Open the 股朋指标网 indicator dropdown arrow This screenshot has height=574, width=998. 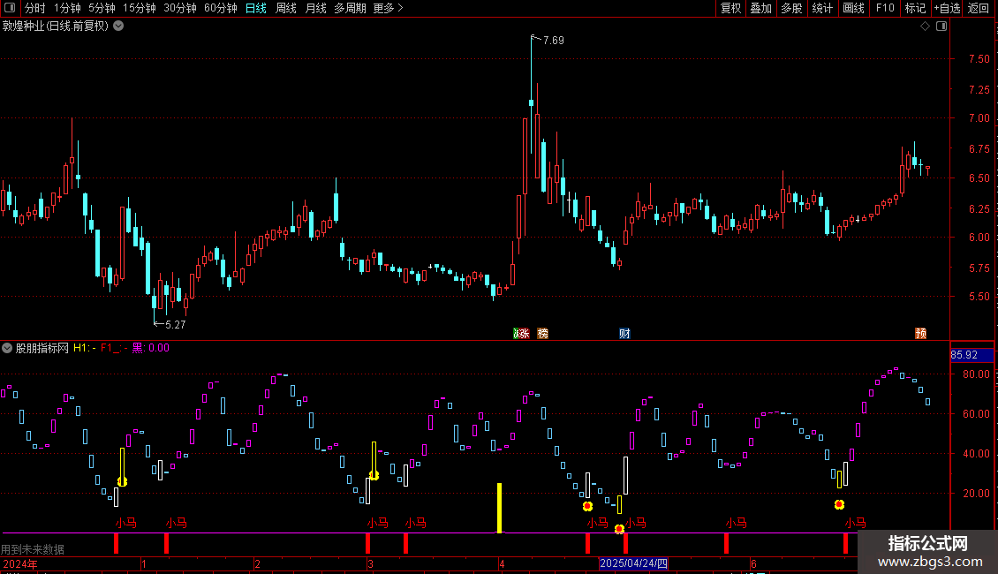[x=7, y=348]
